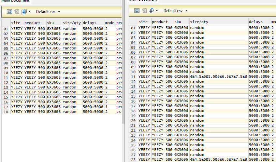Click GX3606 sku cell in right pane row 20
Viewport: 276px width, 162px height.
click(182, 120)
